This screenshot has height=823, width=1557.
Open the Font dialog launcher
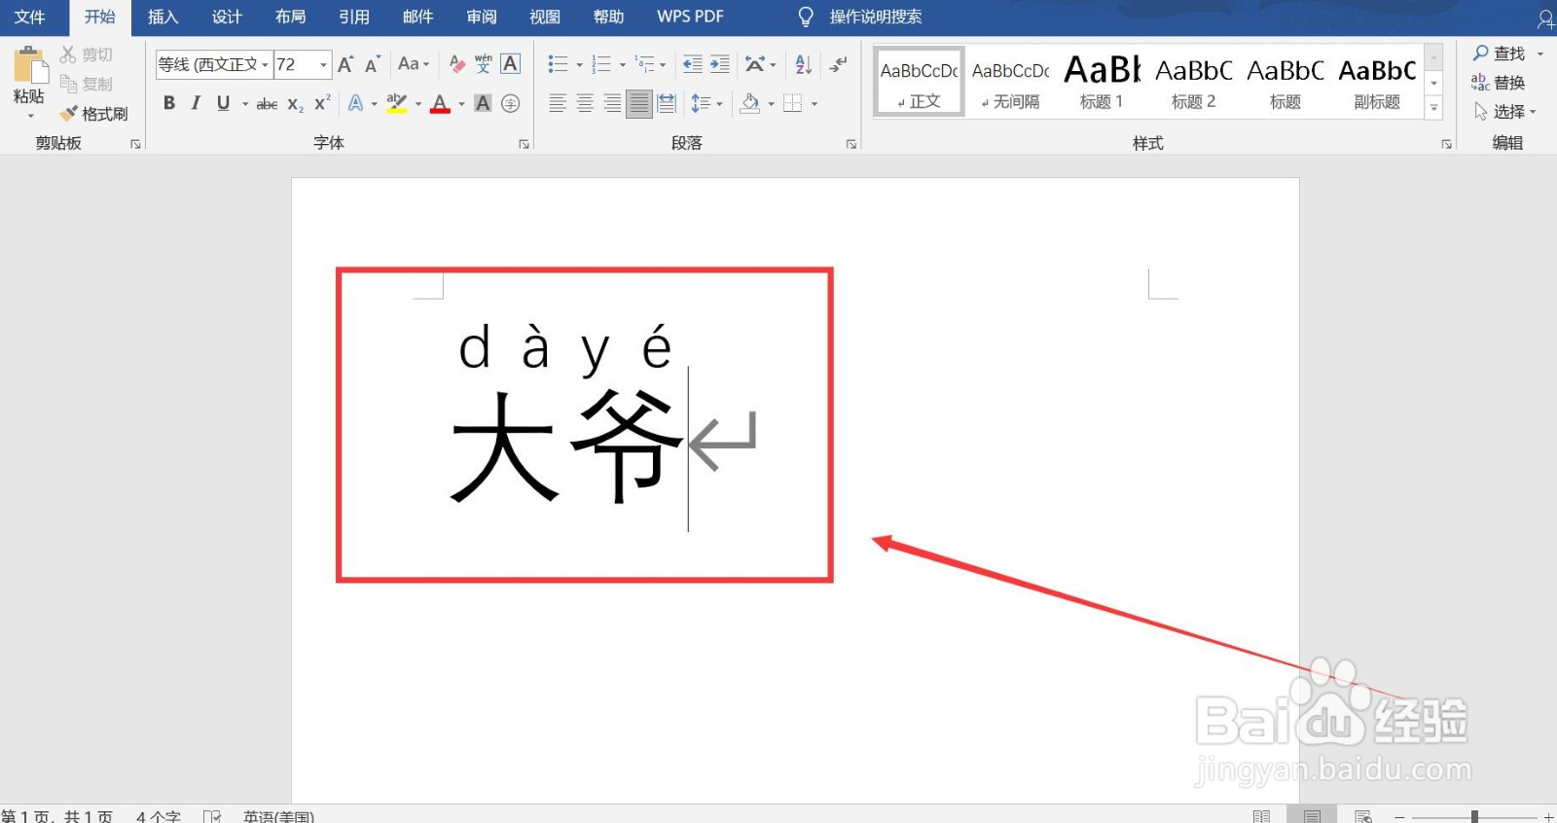click(524, 144)
